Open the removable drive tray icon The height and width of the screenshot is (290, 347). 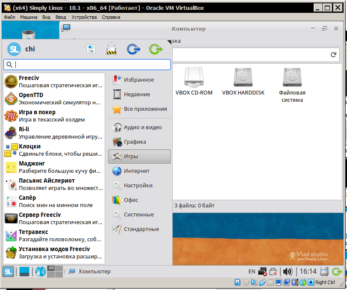[273, 272]
